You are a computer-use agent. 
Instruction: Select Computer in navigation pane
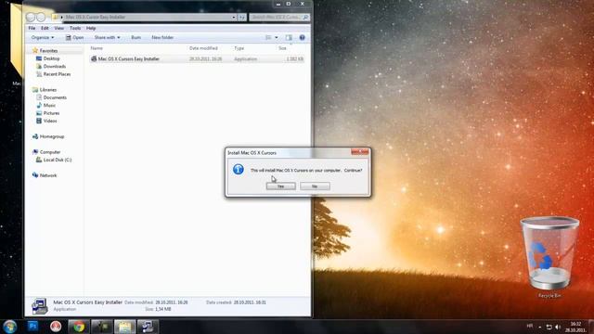[x=49, y=152]
